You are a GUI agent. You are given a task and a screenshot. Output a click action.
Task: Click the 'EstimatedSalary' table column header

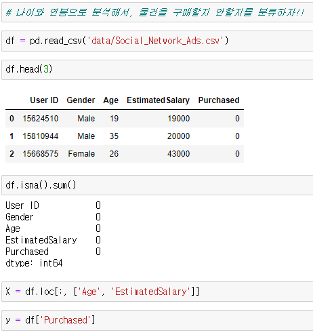(x=158, y=100)
